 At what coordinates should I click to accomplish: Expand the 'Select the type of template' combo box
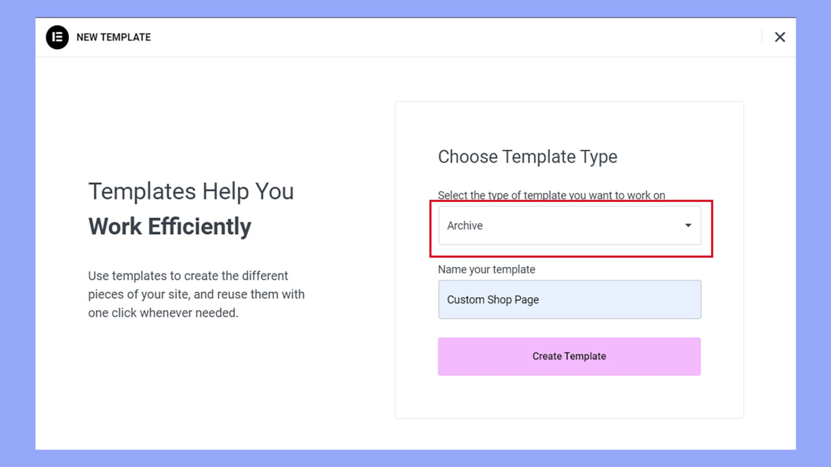(569, 225)
